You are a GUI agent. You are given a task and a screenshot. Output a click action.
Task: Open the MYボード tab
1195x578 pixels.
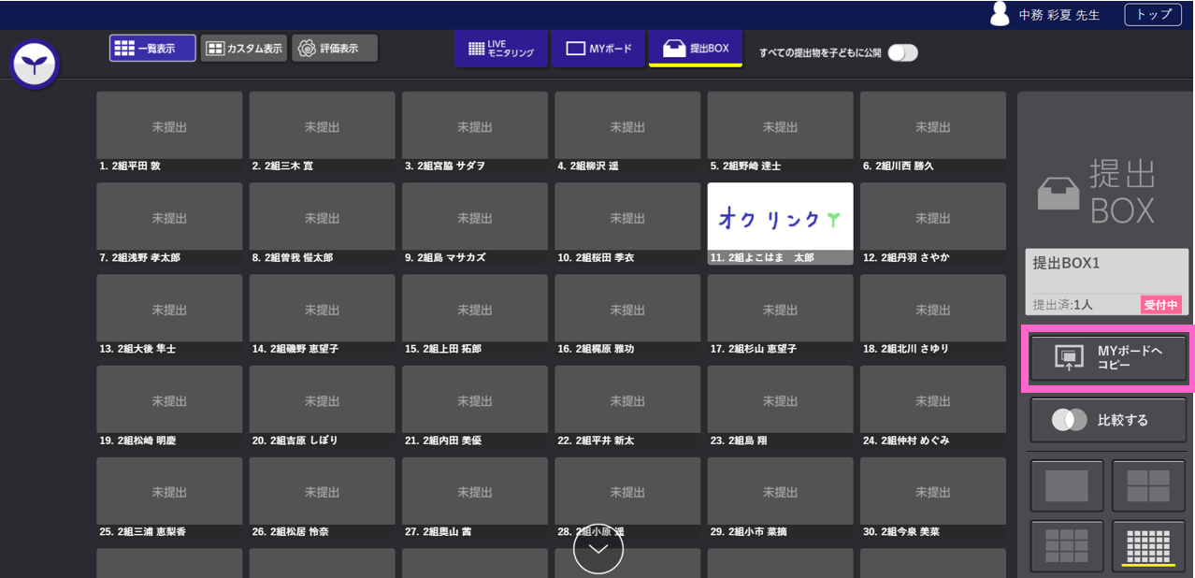coord(597,49)
